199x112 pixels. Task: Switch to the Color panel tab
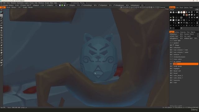point(177,7)
